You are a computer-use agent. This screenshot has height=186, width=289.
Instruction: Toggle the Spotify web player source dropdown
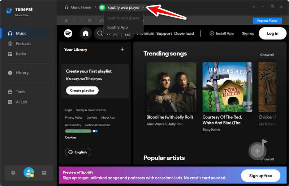tap(143, 8)
